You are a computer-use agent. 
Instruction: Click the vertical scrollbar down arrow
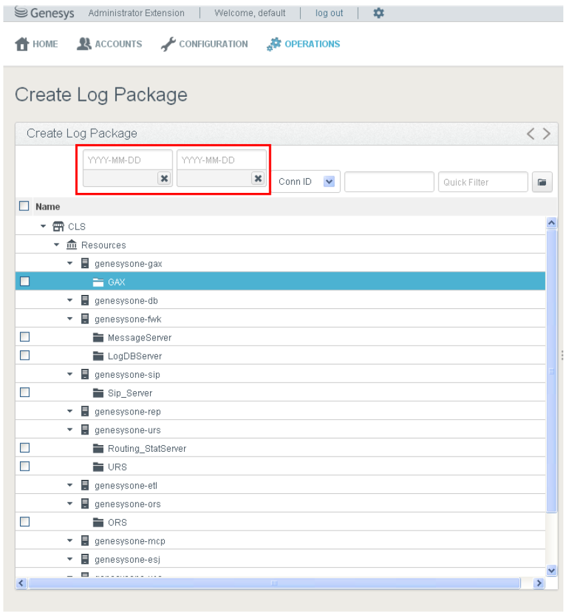(x=551, y=570)
